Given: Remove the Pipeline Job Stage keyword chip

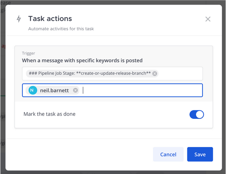Looking at the screenshot, I should (155, 73).
